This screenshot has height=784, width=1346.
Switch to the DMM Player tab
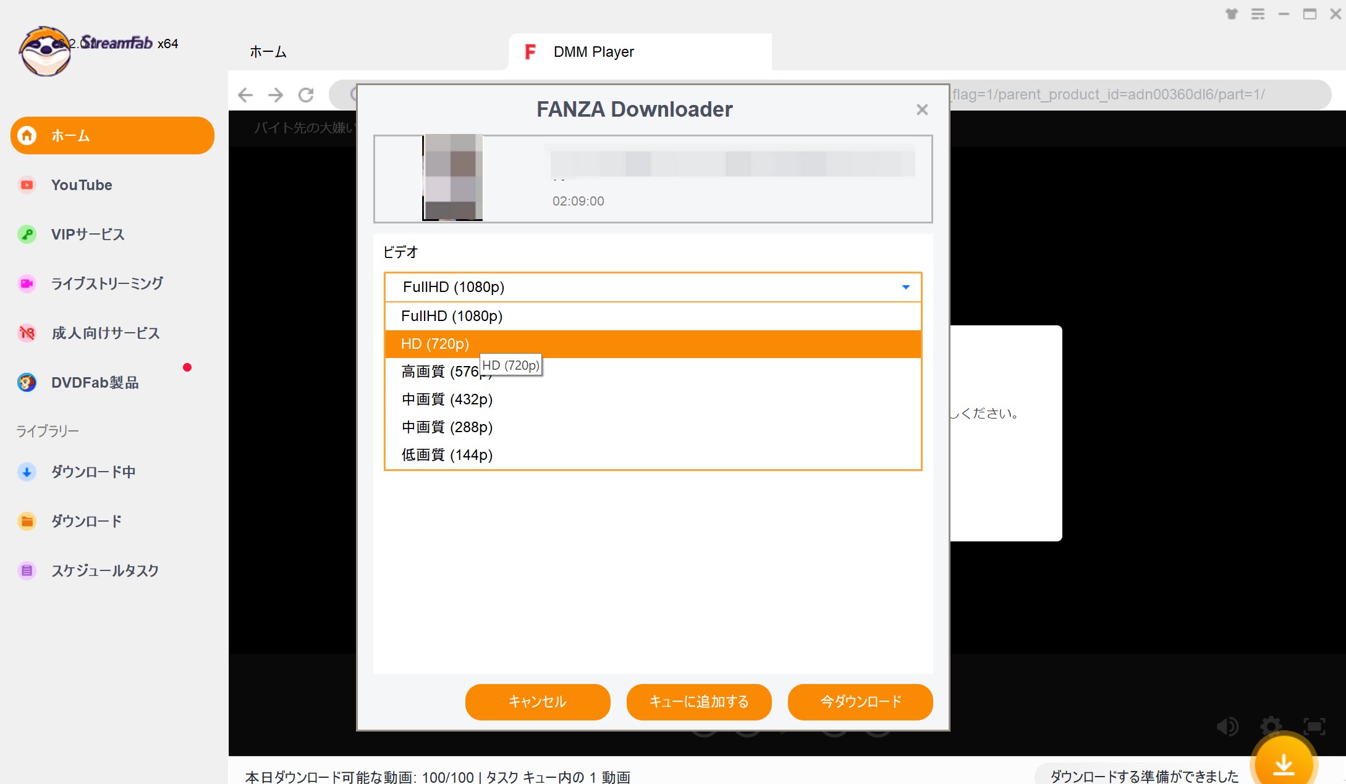tap(640, 52)
